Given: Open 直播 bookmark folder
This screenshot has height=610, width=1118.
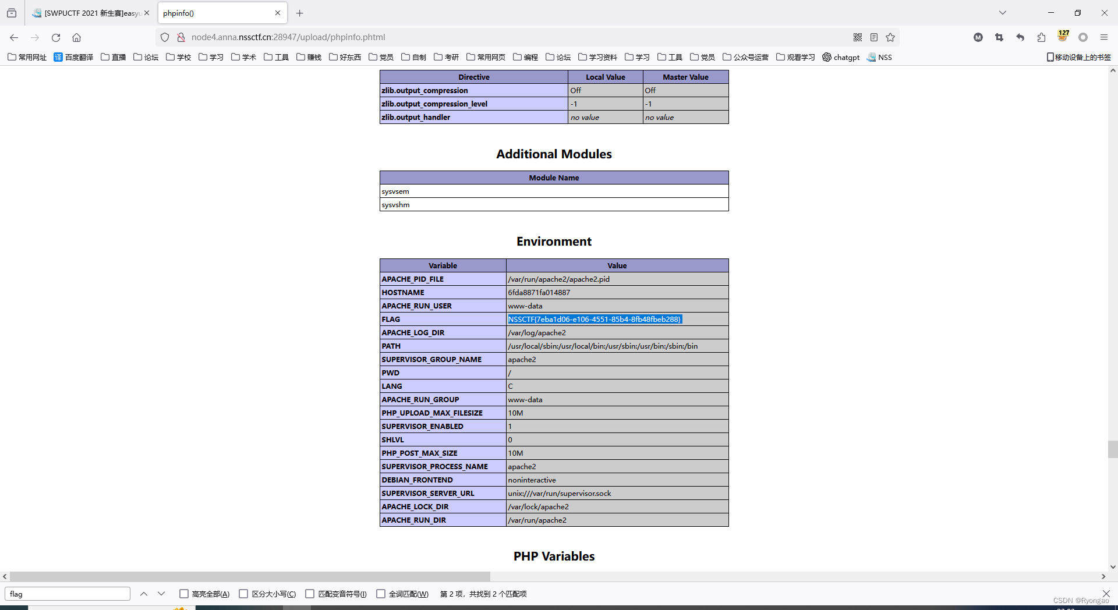Looking at the screenshot, I should (114, 57).
